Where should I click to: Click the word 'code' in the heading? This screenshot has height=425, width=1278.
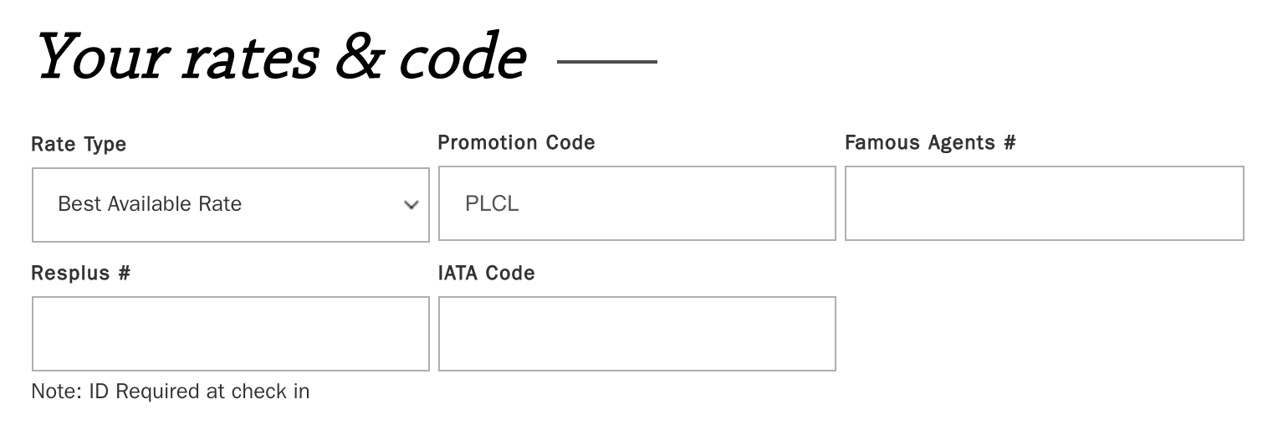click(x=461, y=60)
